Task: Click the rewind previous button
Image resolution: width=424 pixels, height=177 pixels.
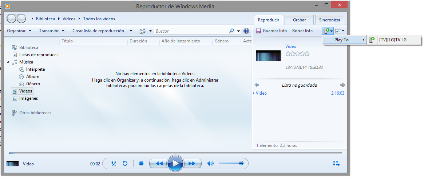Action: [x=159, y=163]
